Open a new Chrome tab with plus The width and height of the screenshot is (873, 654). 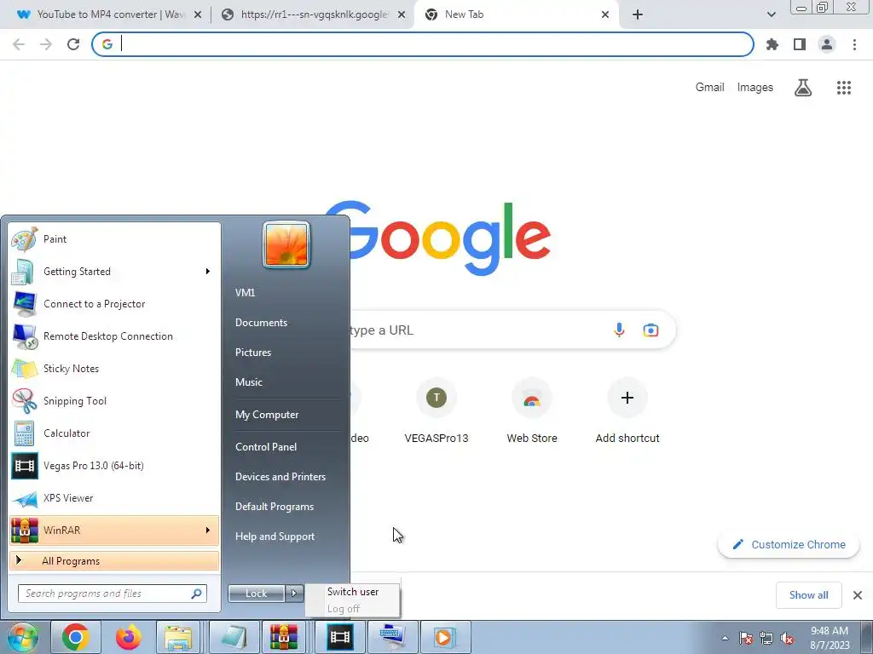[x=638, y=14]
